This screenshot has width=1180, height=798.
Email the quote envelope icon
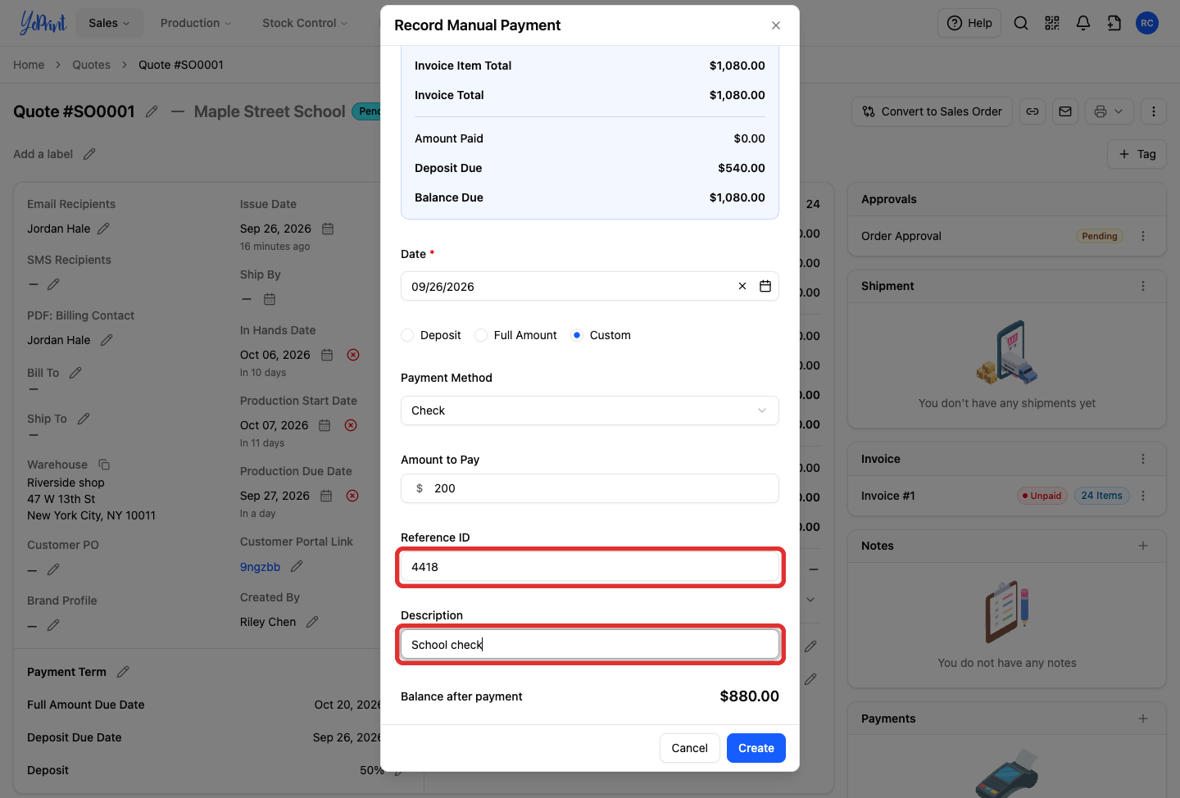click(1065, 111)
